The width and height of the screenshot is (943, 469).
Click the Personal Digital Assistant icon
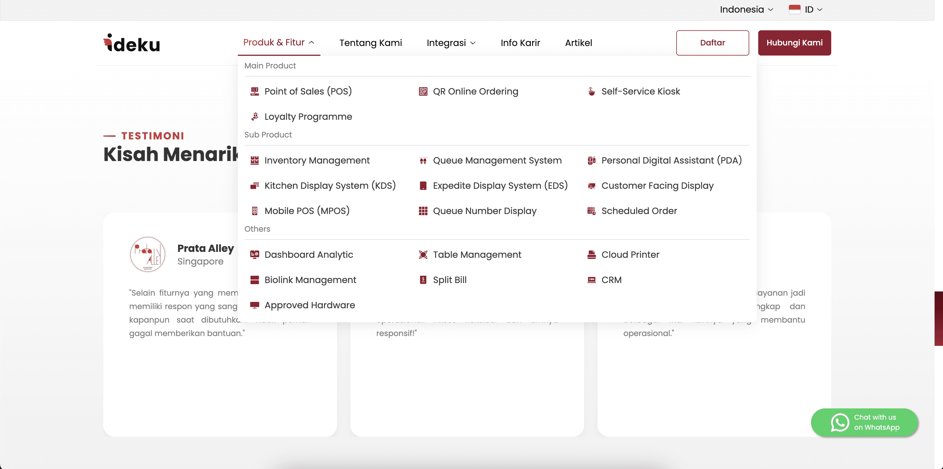tap(591, 160)
